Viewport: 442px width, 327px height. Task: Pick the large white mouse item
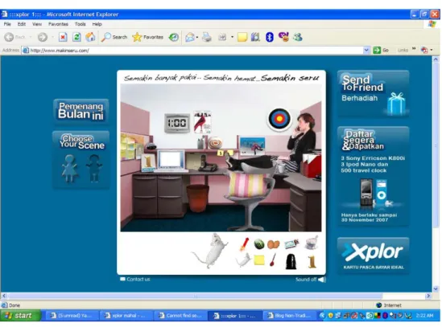point(211,251)
